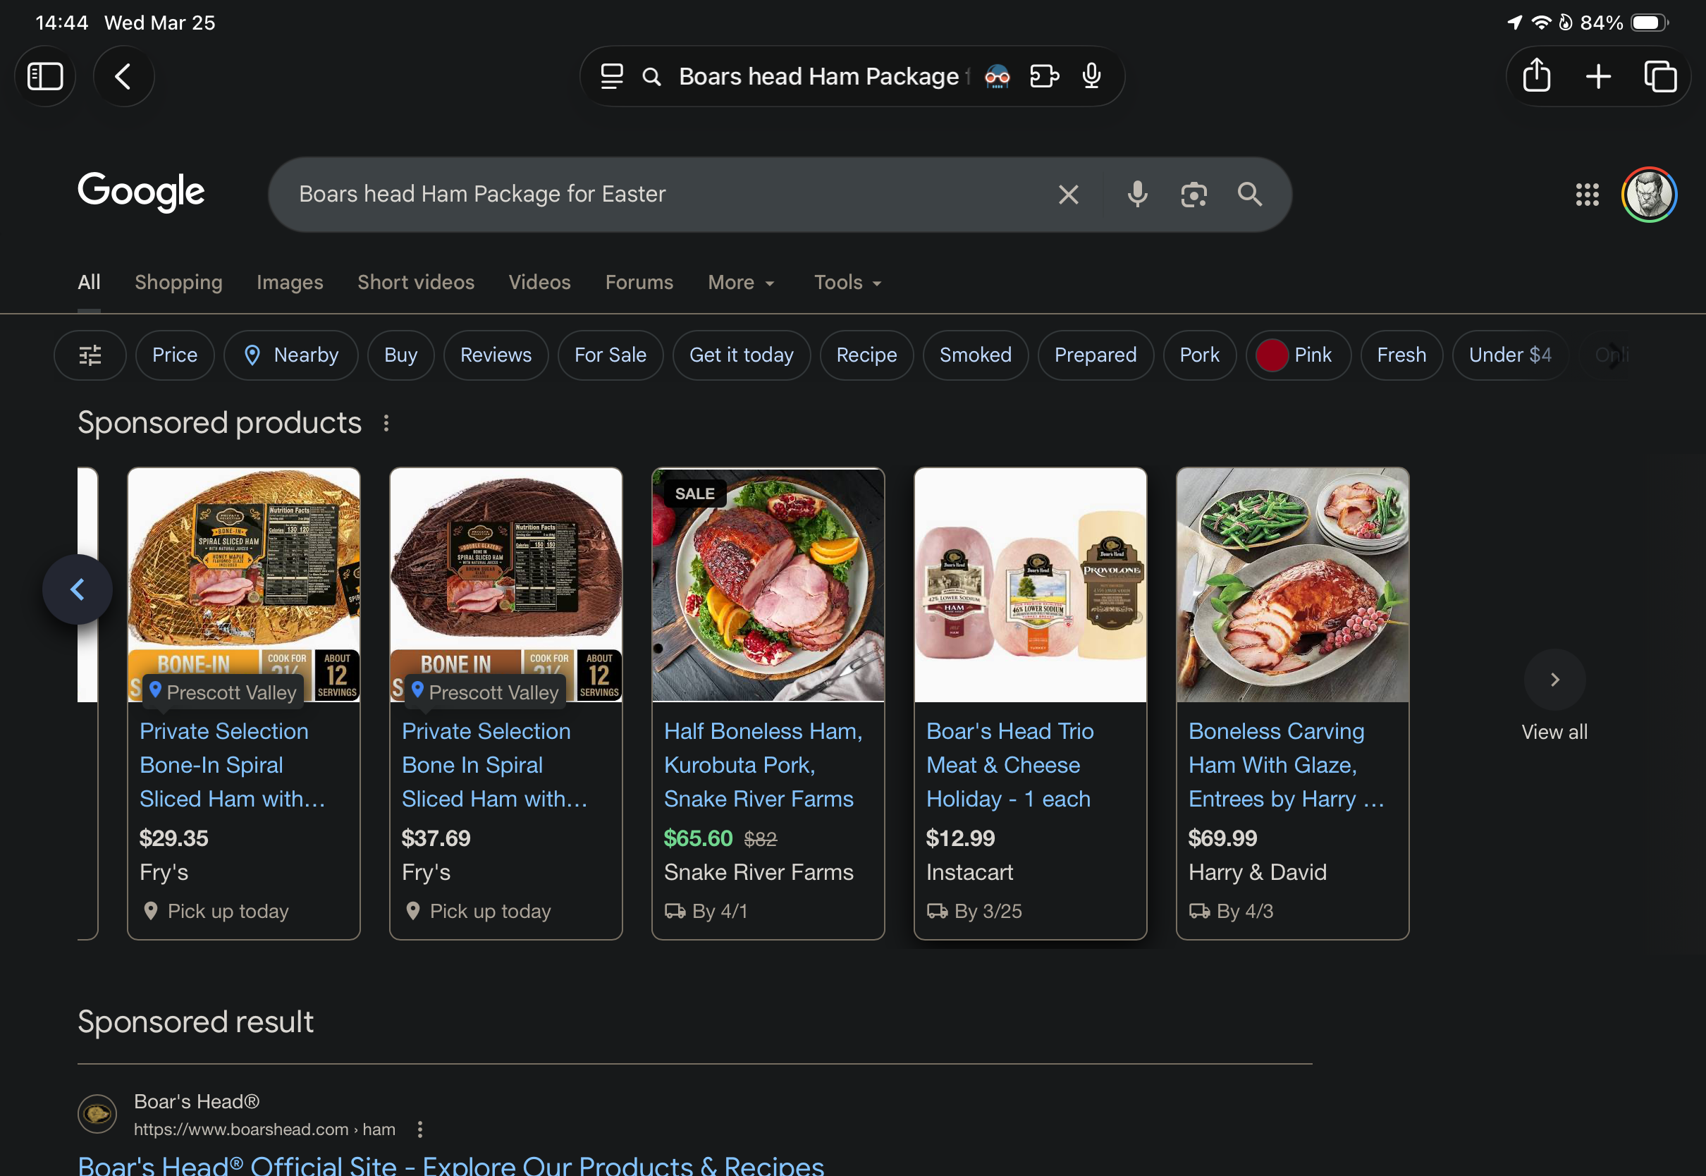This screenshot has width=1706, height=1176.
Task: Select the All results tab
Action: [89, 282]
